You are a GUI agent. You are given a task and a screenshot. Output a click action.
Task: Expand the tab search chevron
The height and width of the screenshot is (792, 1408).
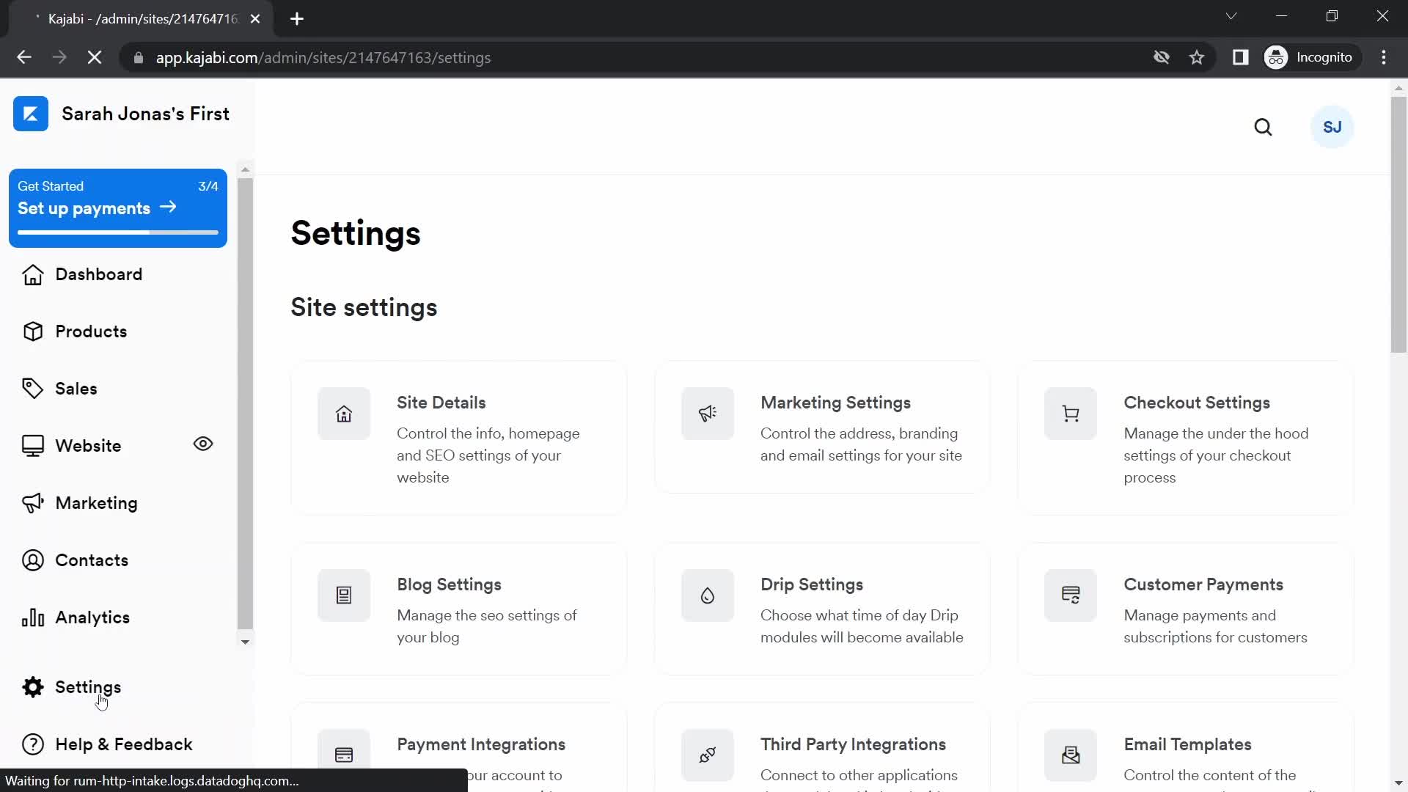click(1231, 16)
